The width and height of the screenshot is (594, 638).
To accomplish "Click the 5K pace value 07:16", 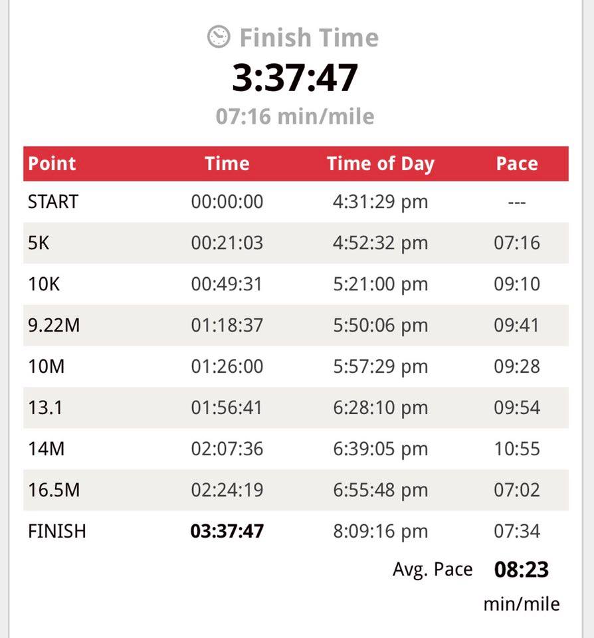I will click(x=517, y=243).
